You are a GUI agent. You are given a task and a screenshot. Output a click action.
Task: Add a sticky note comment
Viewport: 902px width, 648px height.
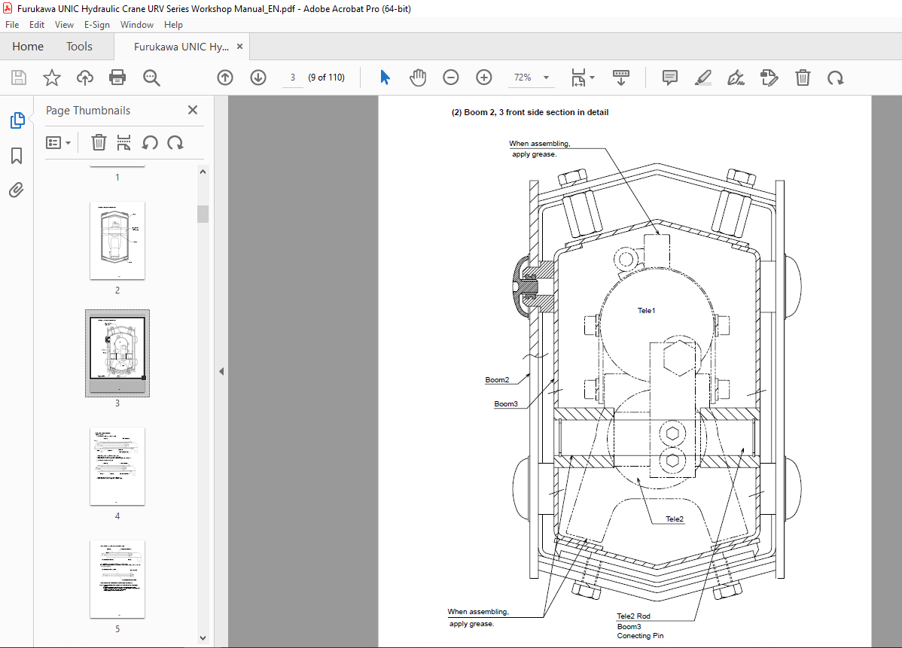[669, 78]
